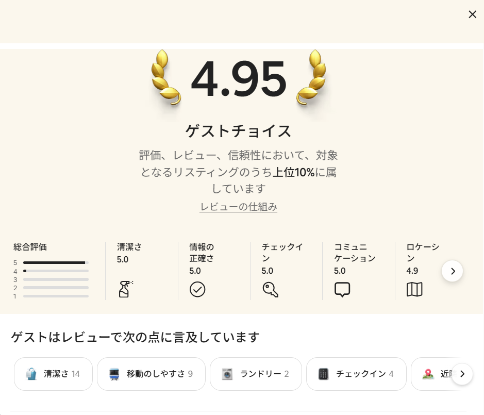Click the 5-star rating bar
The height and width of the screenshot is (415, 484).
[x=56, y=262]
